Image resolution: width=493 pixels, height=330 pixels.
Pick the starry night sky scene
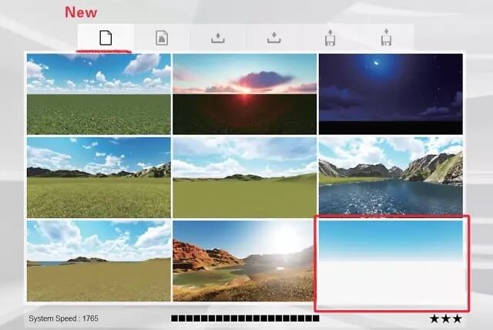tap(391, 94)
